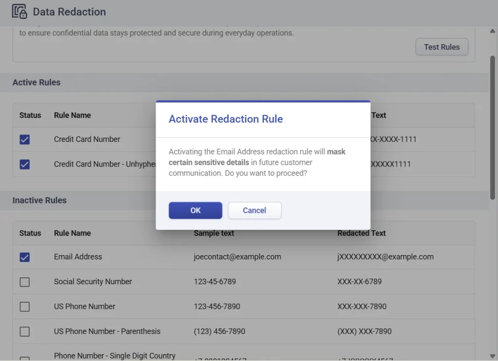Uncheck the Credit Card Number rule
Viewport: 498px width, 361px height.
tap(25, 139)
